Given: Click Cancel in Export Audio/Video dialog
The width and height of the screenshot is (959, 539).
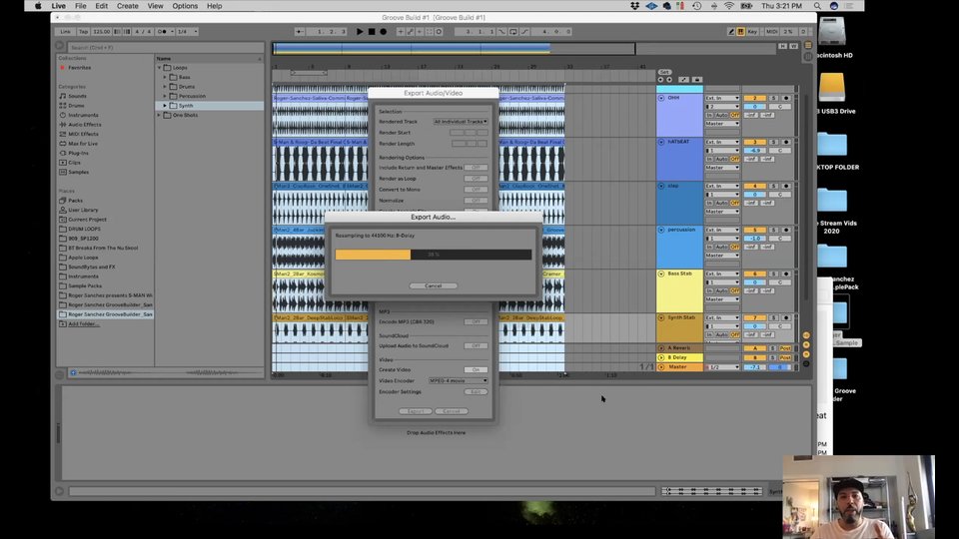Looking at the screenshot, I should click(452, 411).
